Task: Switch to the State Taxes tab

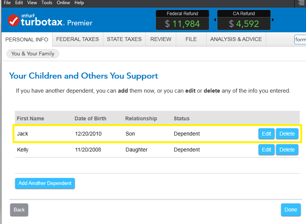Action: coord(124,39)
